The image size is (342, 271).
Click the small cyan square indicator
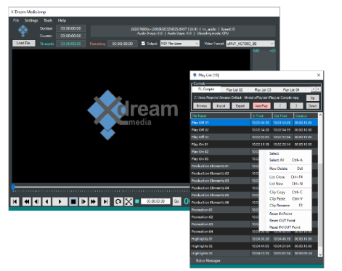pyautogui.click(x=137, y=201)
